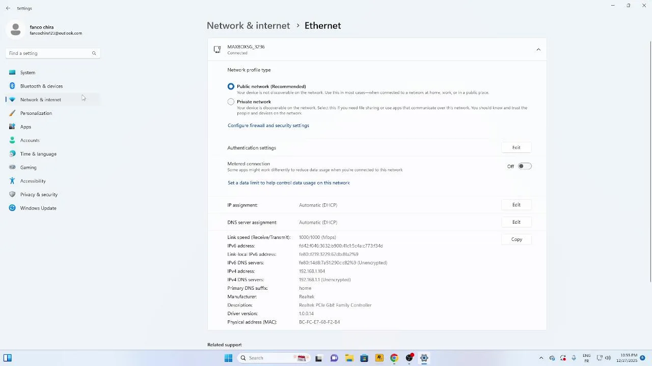Open Accounts person icon
This screenshot has width=652, height=366.
point(12,140)
